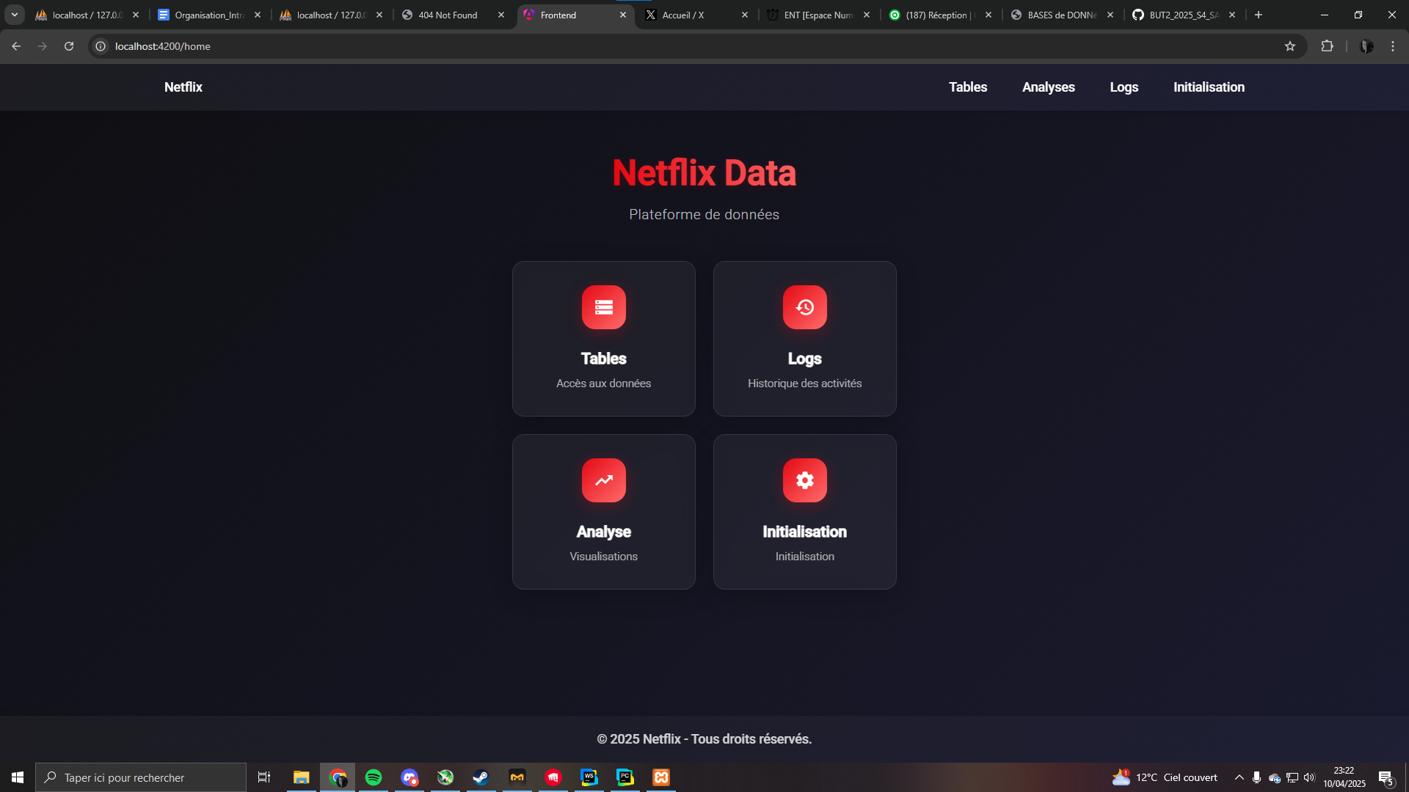This screenshot has width=1409, height=792.
Task: Open XAMPP from the taskbar
Action: click(661, 777)
